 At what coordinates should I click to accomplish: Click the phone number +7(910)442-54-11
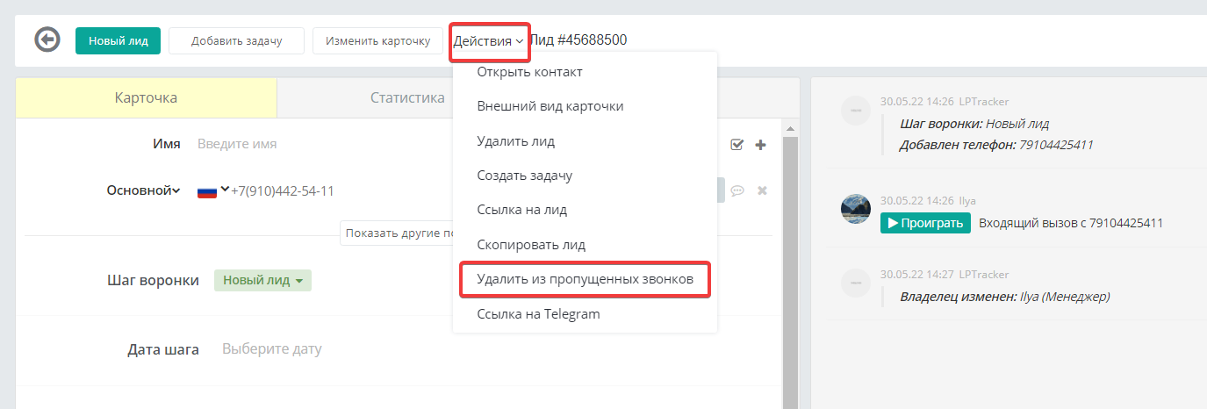pos(283,190)
